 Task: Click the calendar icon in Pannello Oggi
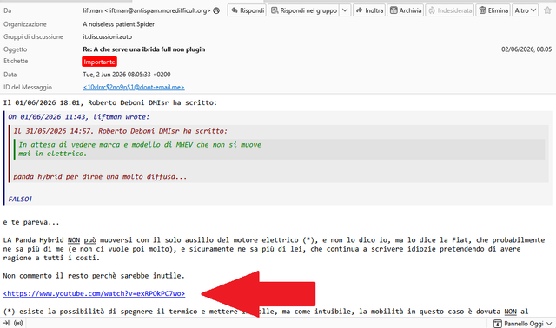pyautogui.click(x=498, y=324)
